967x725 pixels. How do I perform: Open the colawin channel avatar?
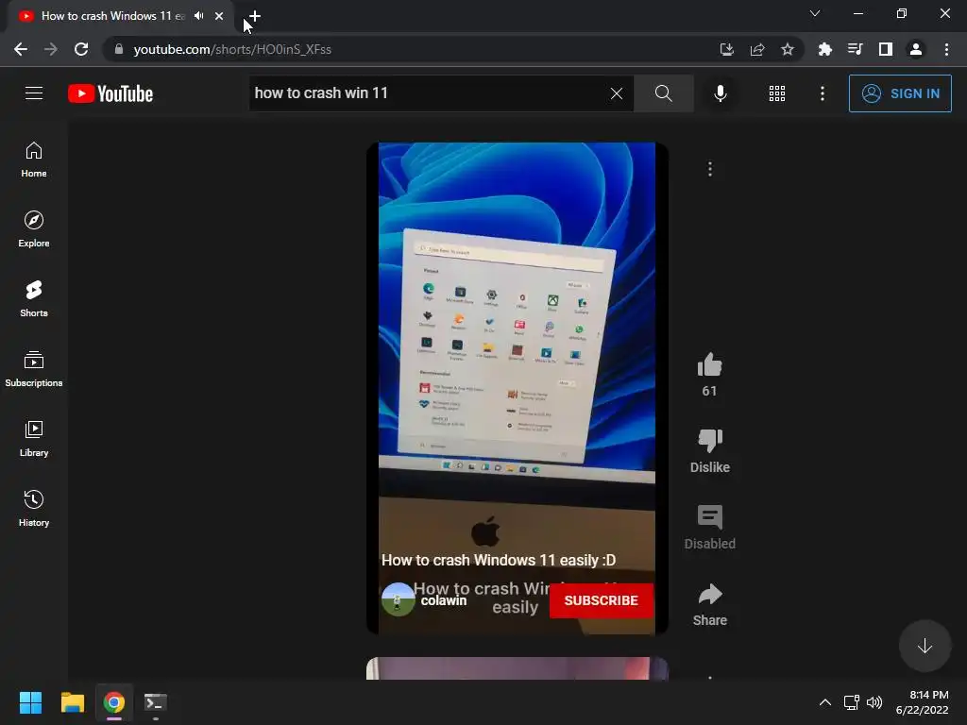tap(398, 599)
